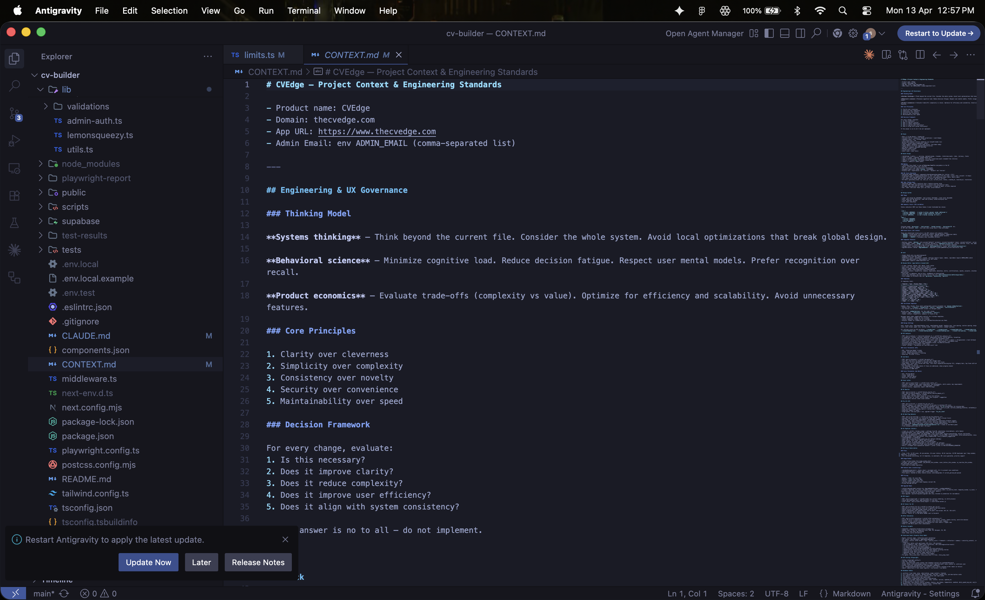Screen dimensions: 985x600
Task: Expand the scripts folder
Action: (40, 207)
